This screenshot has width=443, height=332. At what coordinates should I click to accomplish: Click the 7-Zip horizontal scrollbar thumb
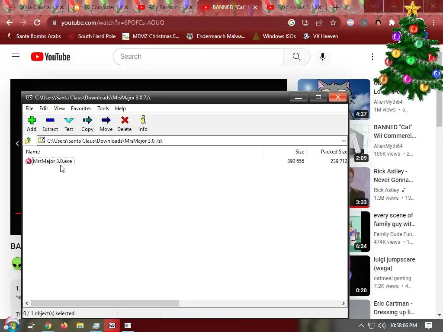click(x=105, y=303)
